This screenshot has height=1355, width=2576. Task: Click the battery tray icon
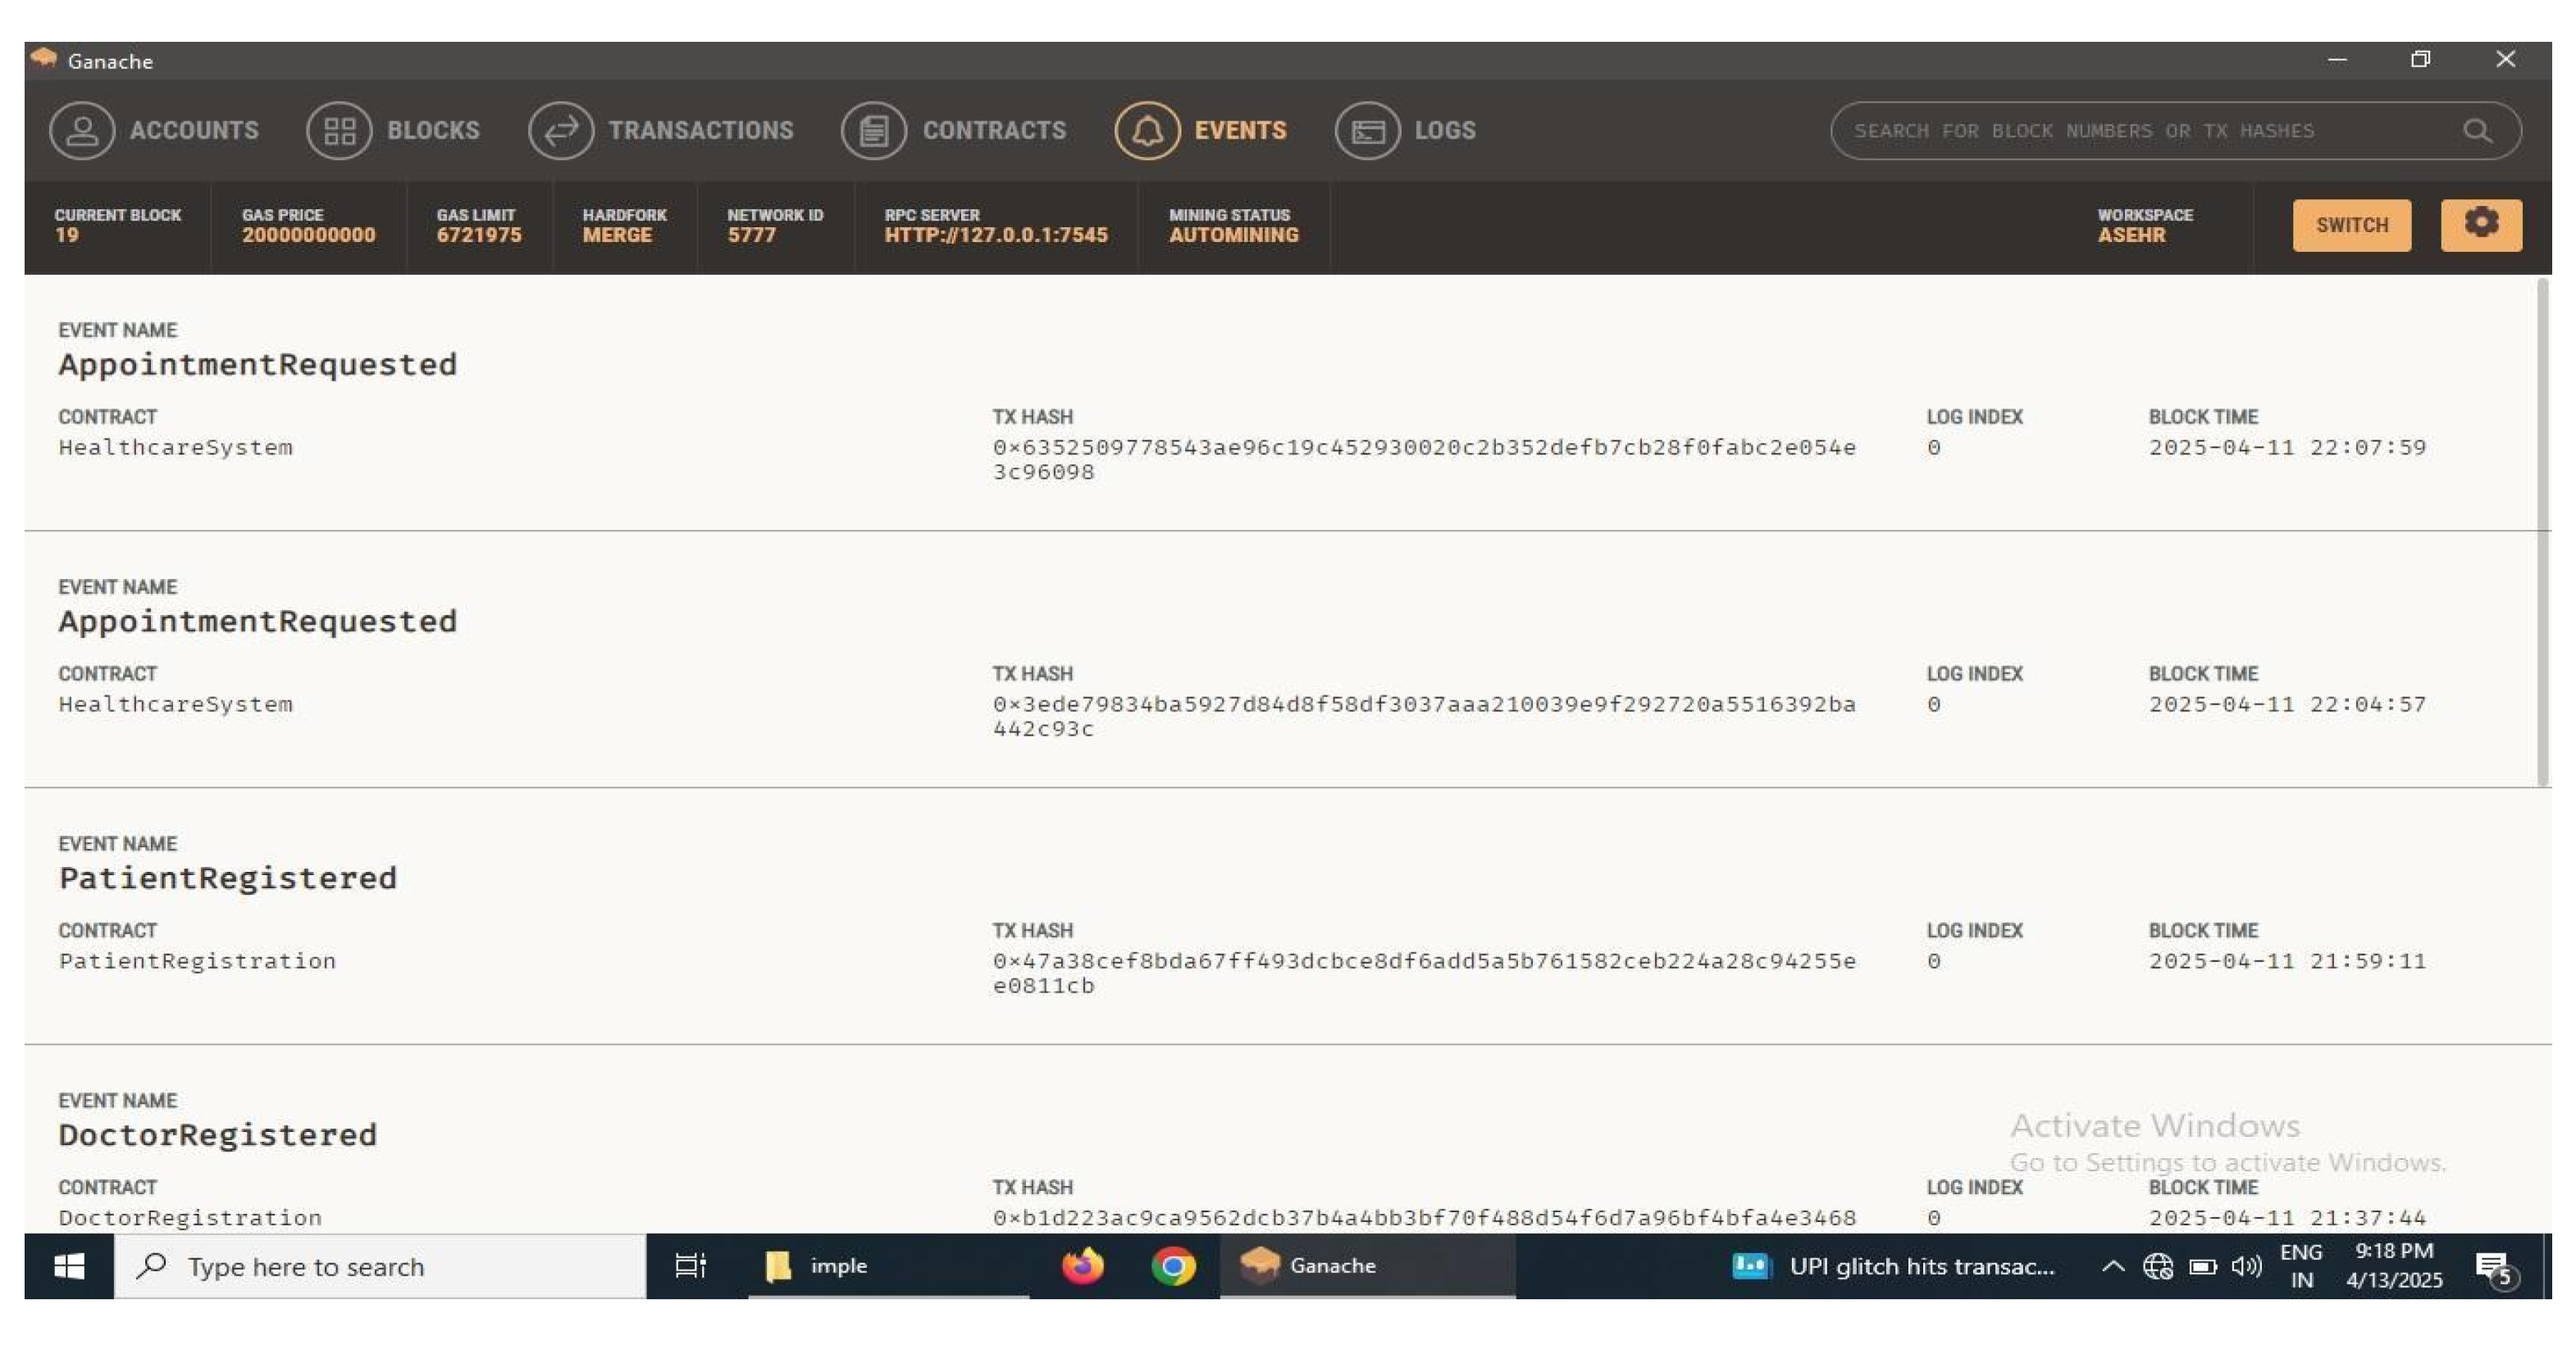tap(2203, 1267)
